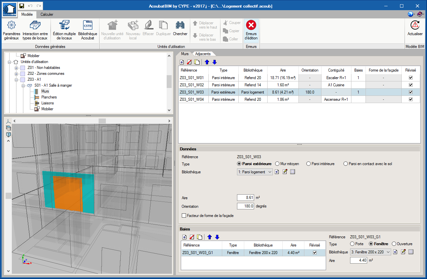Open the Bibliothèque Acoubat CSTB library
427x279 pixels.
coord(88,25)
